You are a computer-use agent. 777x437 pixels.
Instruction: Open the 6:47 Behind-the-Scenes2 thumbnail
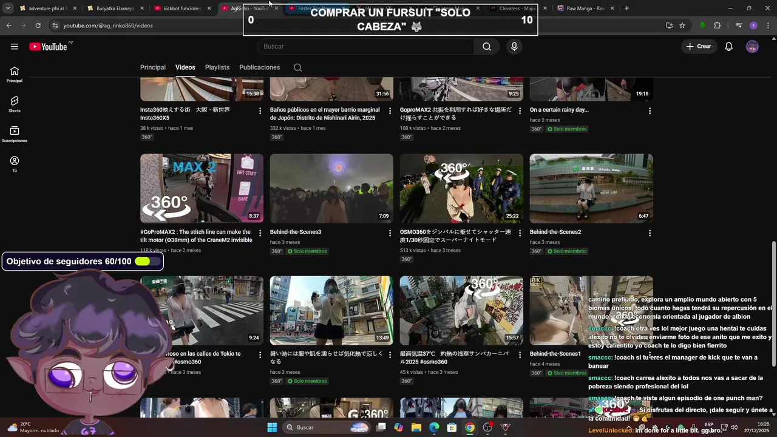[591, 188]
